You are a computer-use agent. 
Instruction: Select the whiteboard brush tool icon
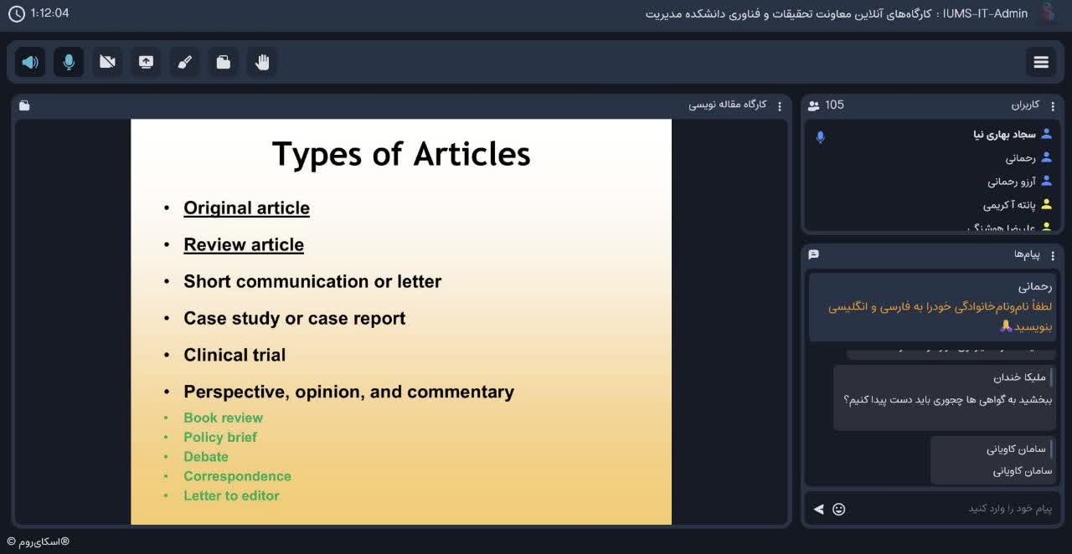[x=185, y=62]
